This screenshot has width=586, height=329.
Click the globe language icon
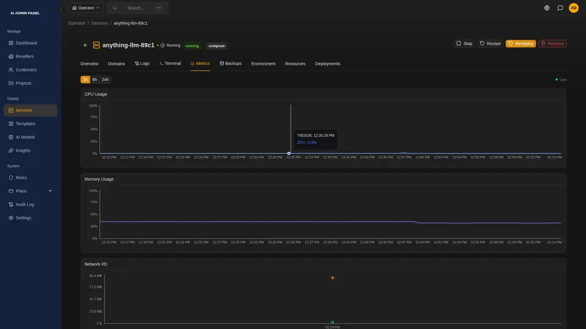pyautogui.click(x=547, y=8)
